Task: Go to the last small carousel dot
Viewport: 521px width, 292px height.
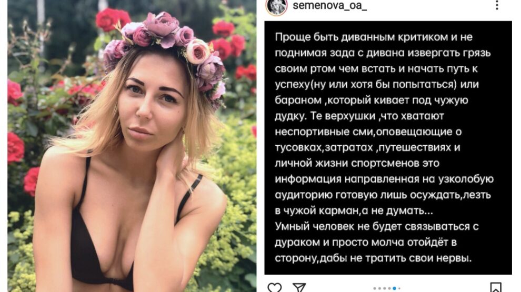Action: pyautogui.click(x=399, y=288)
